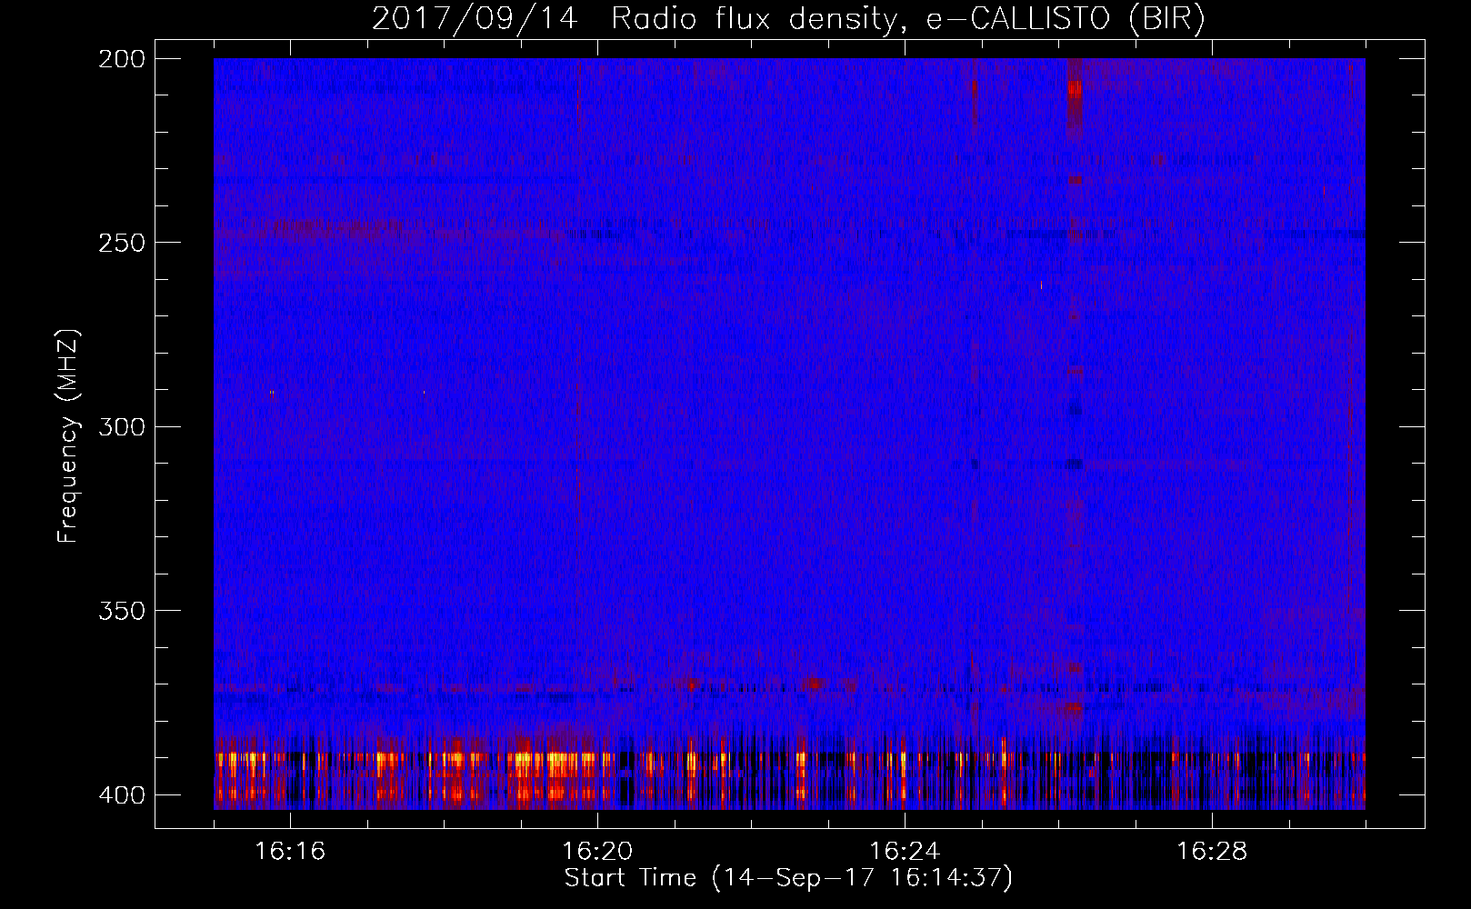The height and width of the screenshot is (909, 1471).
Task: Click the 200 frequency tick label
Action: (122, 59)
